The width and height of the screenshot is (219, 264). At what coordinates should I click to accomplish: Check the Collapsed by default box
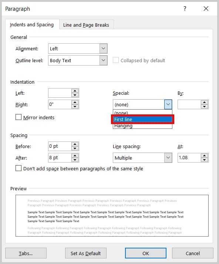pyautogui.click(x=115, y=60)
